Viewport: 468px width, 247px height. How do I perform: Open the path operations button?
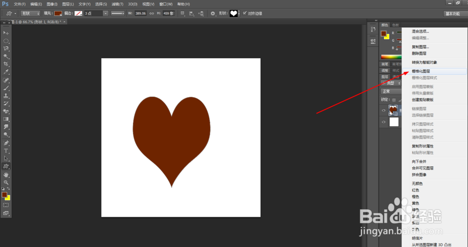(x=183, y=14)
